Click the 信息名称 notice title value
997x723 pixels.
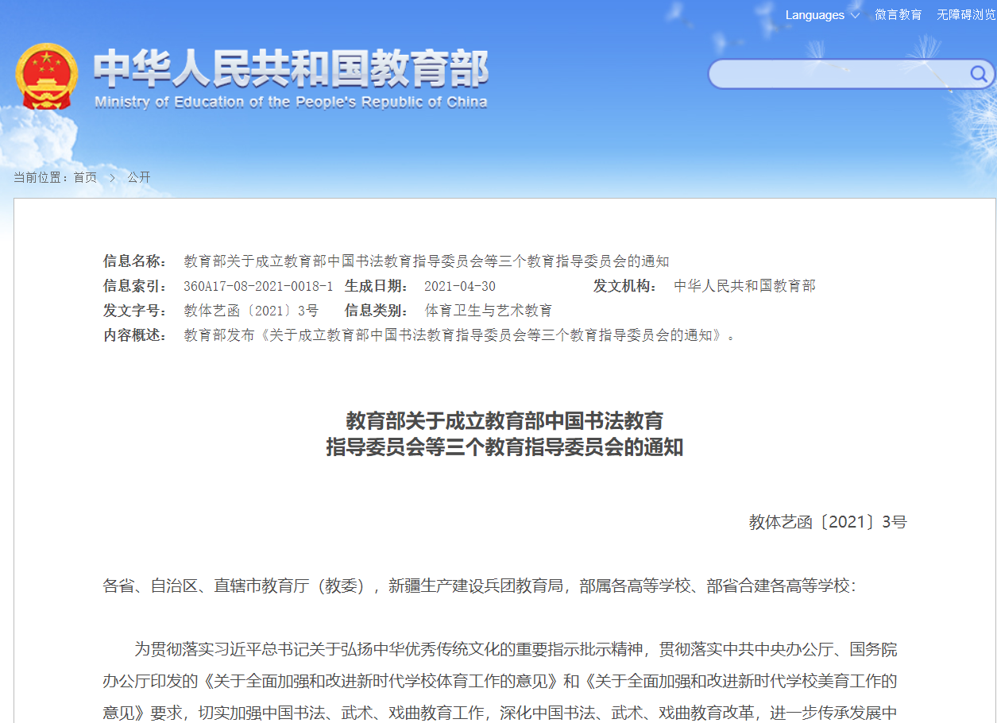(427, 261)
